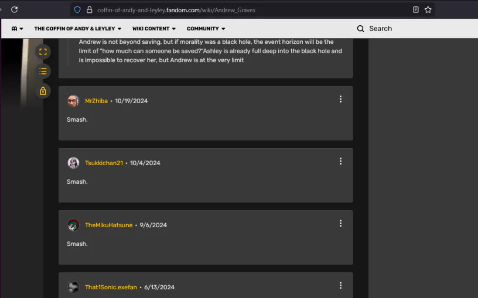Open the Fandom logo dropdown menu
Screen dimensions: 478x298
coord(17,29)
